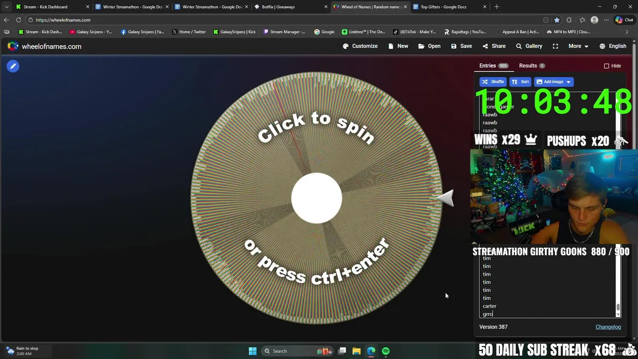Open Task View on the taskbar

click(x=342, y=351)
